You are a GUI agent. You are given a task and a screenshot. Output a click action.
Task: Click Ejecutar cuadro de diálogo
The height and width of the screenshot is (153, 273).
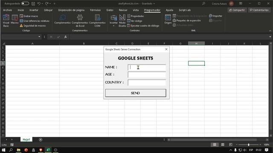143,25
